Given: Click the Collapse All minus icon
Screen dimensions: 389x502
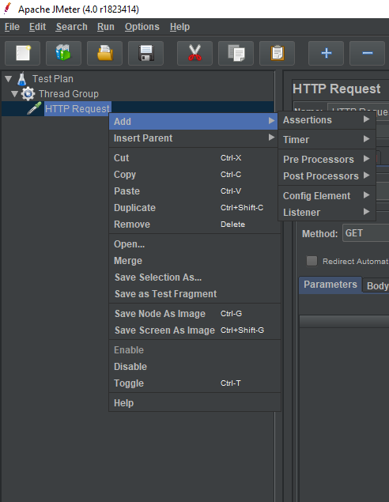Looking at the screenshot, I should 367,53.
